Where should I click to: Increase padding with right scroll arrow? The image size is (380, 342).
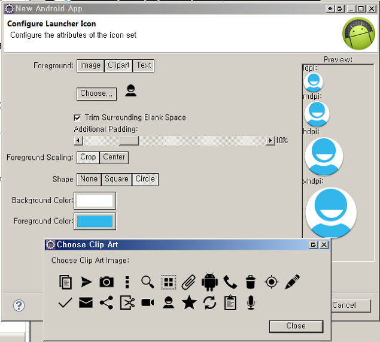(x=270, y=141)
